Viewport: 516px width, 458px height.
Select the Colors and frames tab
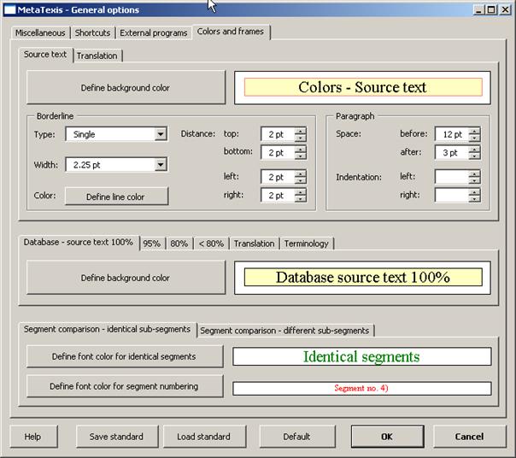231,32
